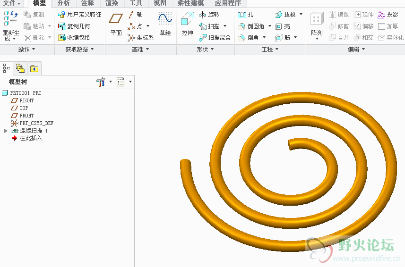The image size is (405, 267).
Task: Switch to the model tree tab icon
Action: (x=6, y=68)
